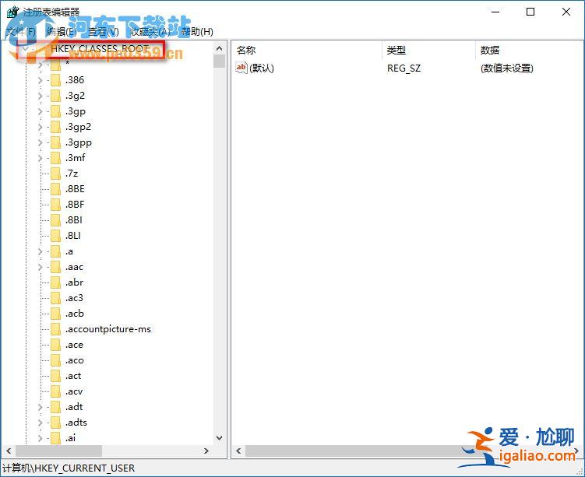Click the .acv folder icon
The height and width of the screenshot is (477, 585).
pos(55,391)
